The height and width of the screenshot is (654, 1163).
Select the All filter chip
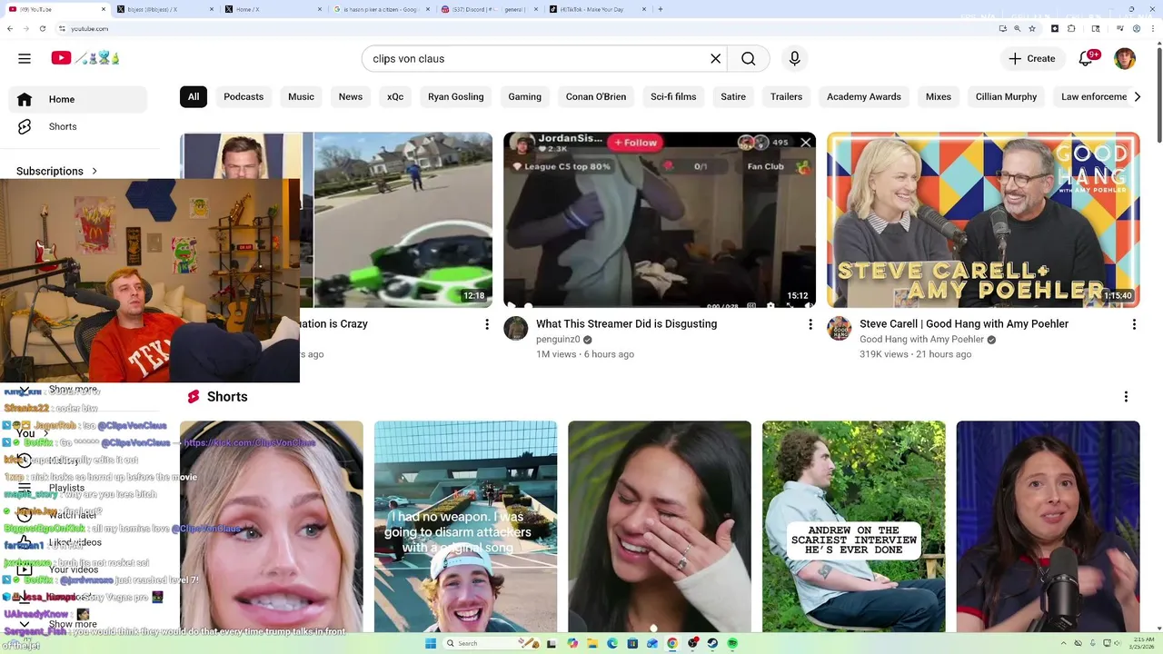[x=194, y=96]
